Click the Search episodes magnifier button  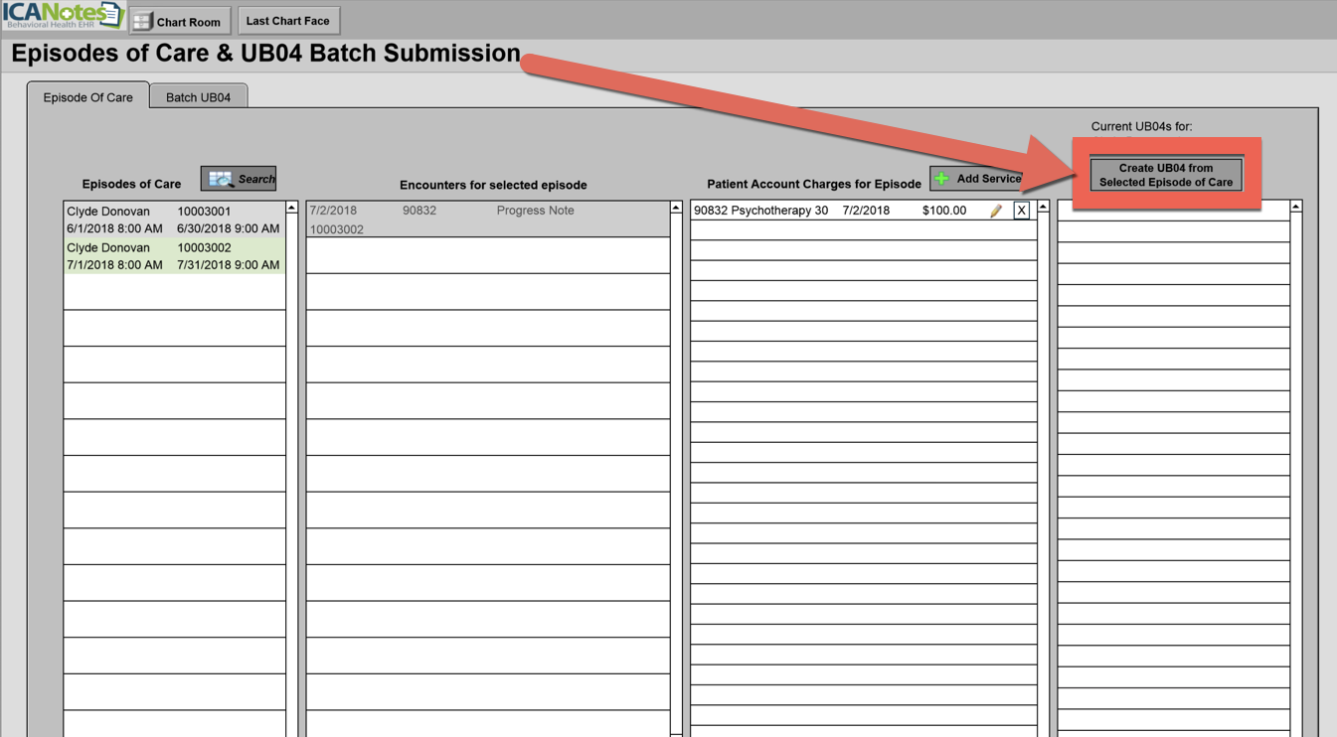click(239, 179)
